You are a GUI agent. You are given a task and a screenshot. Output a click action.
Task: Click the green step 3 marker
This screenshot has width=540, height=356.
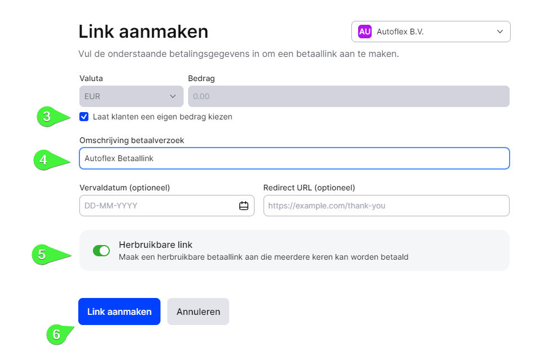pyautogui.click(x=48, y=117)
